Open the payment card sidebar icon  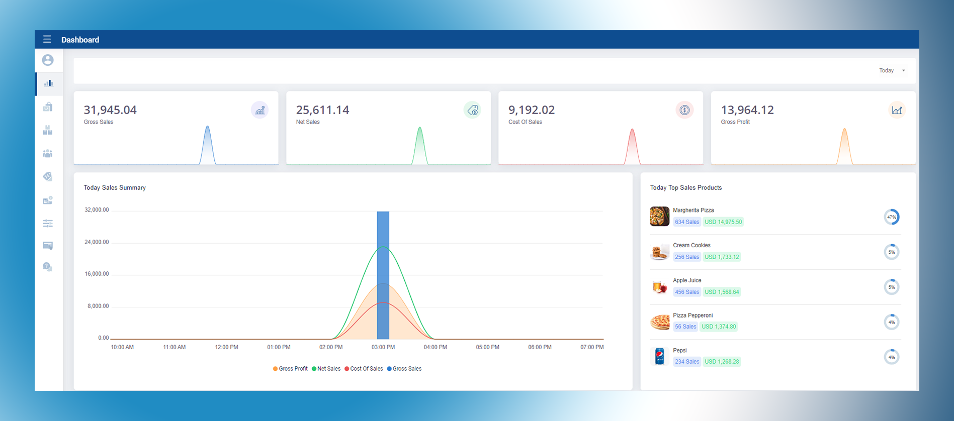pyautogui.click(x=48, y=246)
